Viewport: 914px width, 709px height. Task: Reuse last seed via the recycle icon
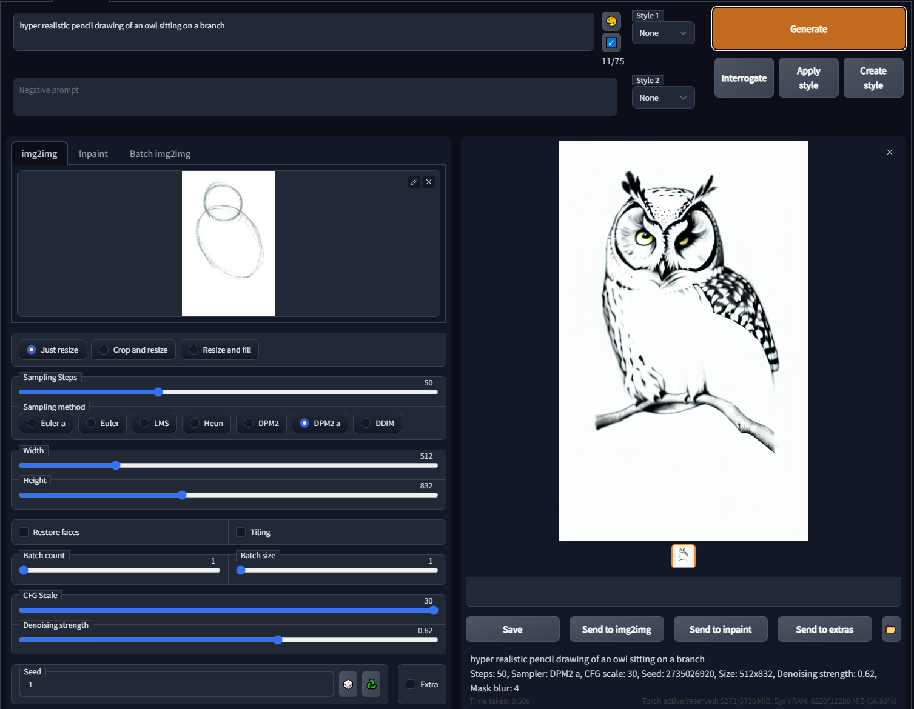pos(371,684)
